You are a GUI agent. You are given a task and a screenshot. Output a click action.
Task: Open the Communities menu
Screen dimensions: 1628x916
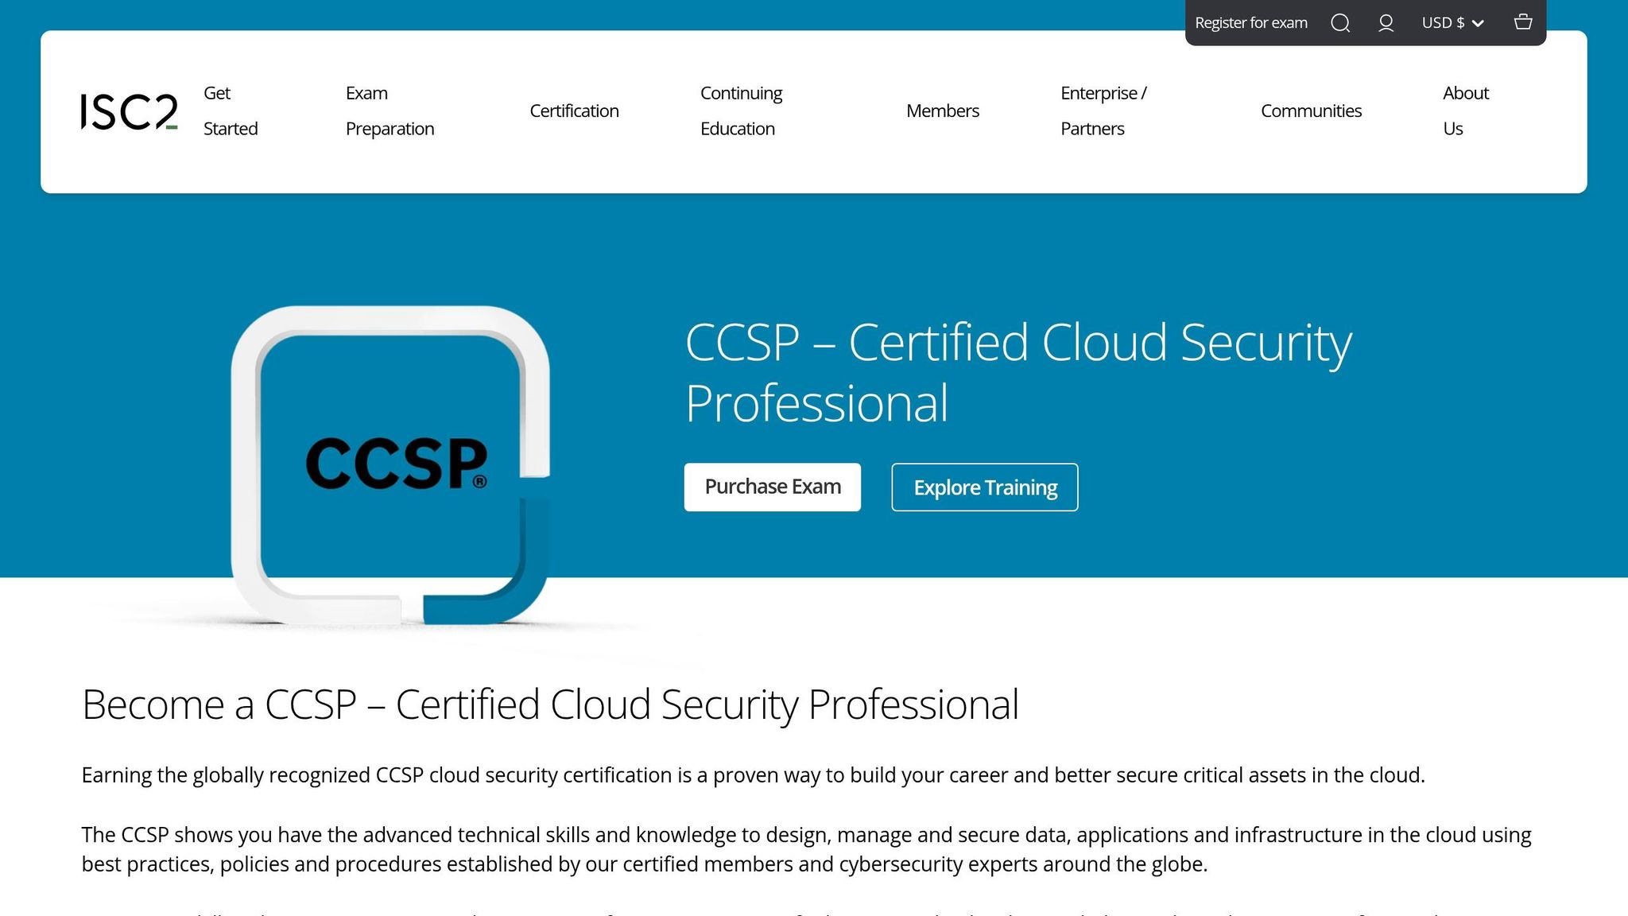pos(1311,111)
